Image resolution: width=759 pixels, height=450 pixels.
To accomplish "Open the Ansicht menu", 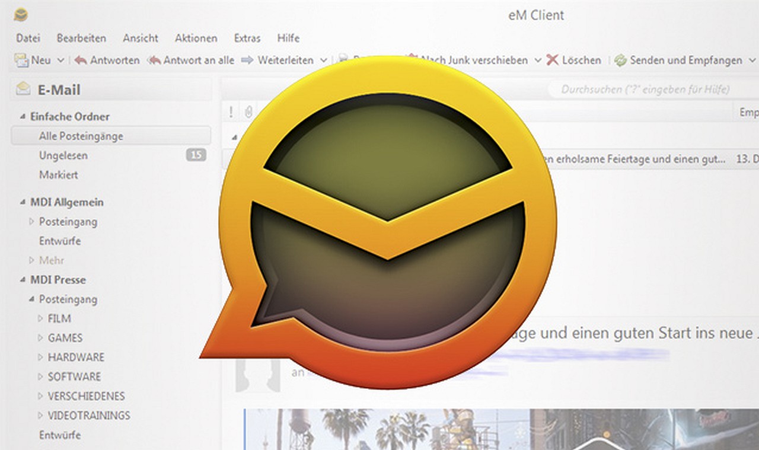I will click(141, 38).
